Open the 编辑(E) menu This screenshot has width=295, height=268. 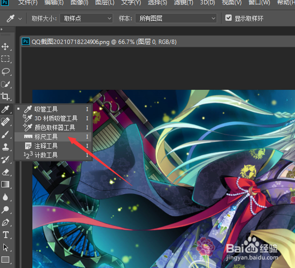pos(54,2)
